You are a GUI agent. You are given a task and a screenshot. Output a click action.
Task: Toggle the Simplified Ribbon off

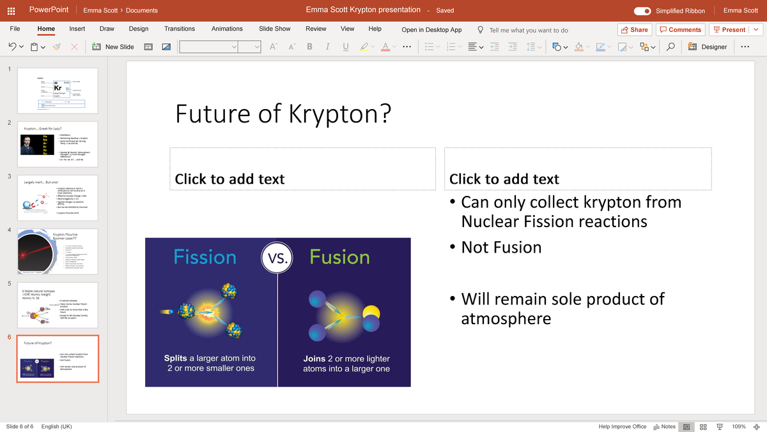point(642,11)
